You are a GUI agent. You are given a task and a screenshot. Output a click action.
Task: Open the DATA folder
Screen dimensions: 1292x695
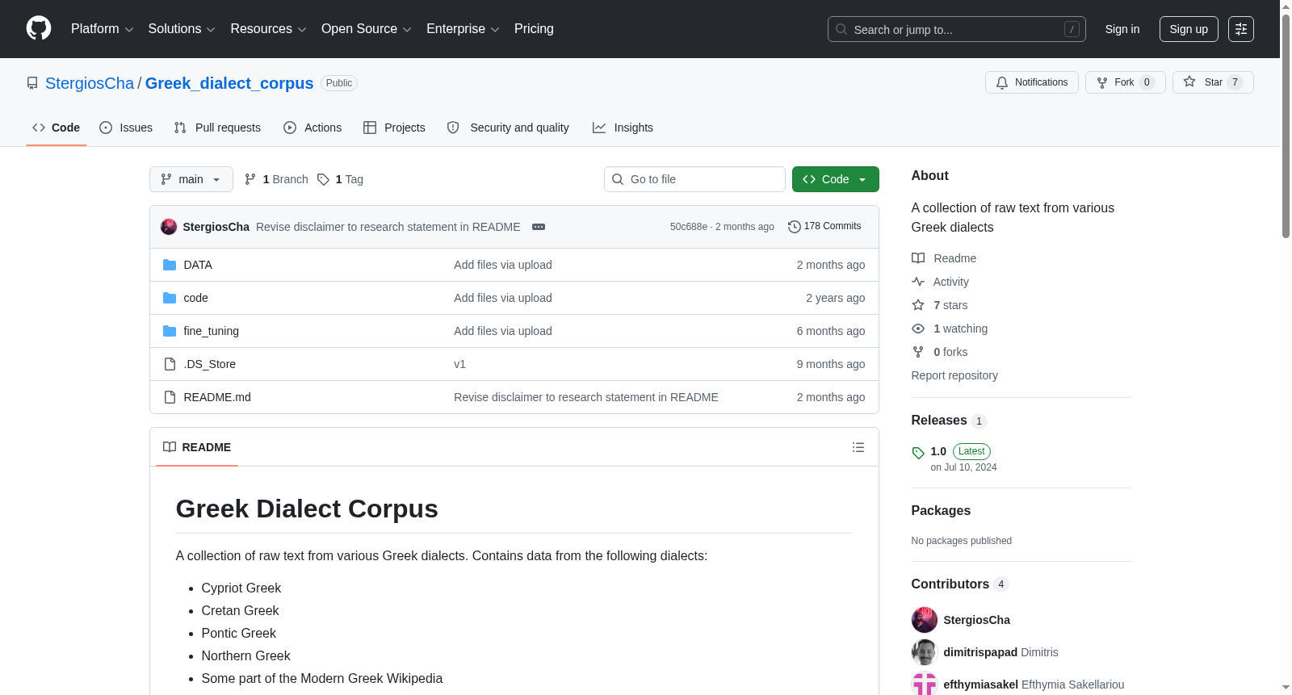pos(198,265)
